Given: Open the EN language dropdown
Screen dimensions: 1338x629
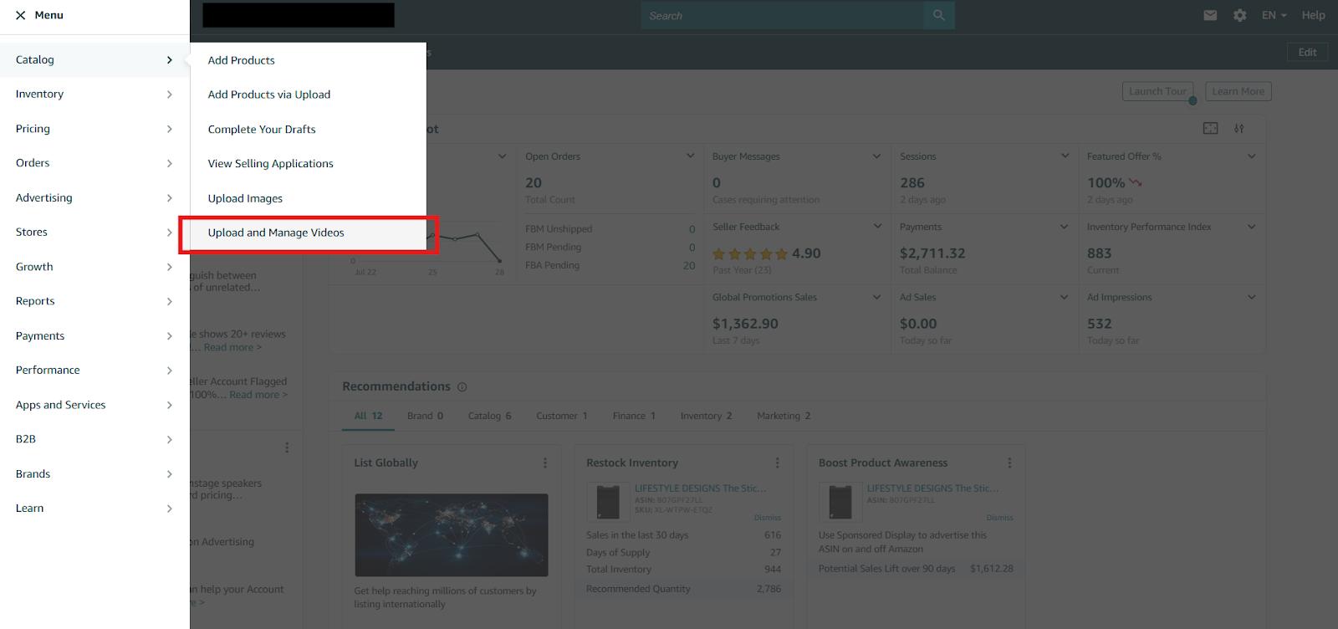Looking at the screenshot, I should coord(1274,15).
